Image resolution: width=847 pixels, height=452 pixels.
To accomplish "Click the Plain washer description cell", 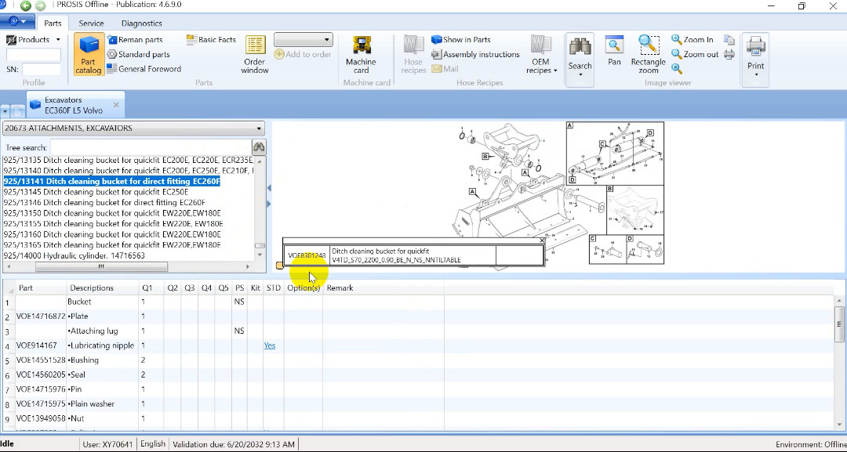I will (103, 403).
